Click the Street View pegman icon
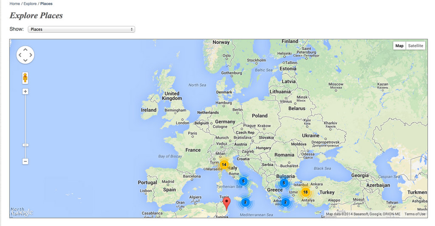Screen dimensions: 435x226 coord(25,78)
